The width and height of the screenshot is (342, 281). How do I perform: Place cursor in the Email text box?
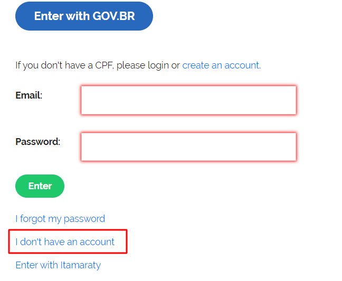(x=188, y=100)
